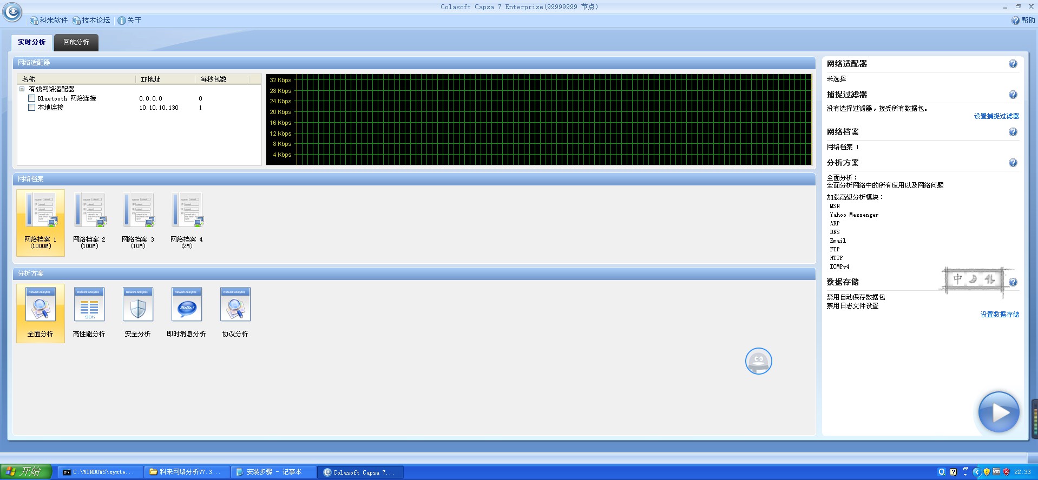Click the Colasoft round application logo button
This screenshot has height=480, width=1038.
point(12,12)
